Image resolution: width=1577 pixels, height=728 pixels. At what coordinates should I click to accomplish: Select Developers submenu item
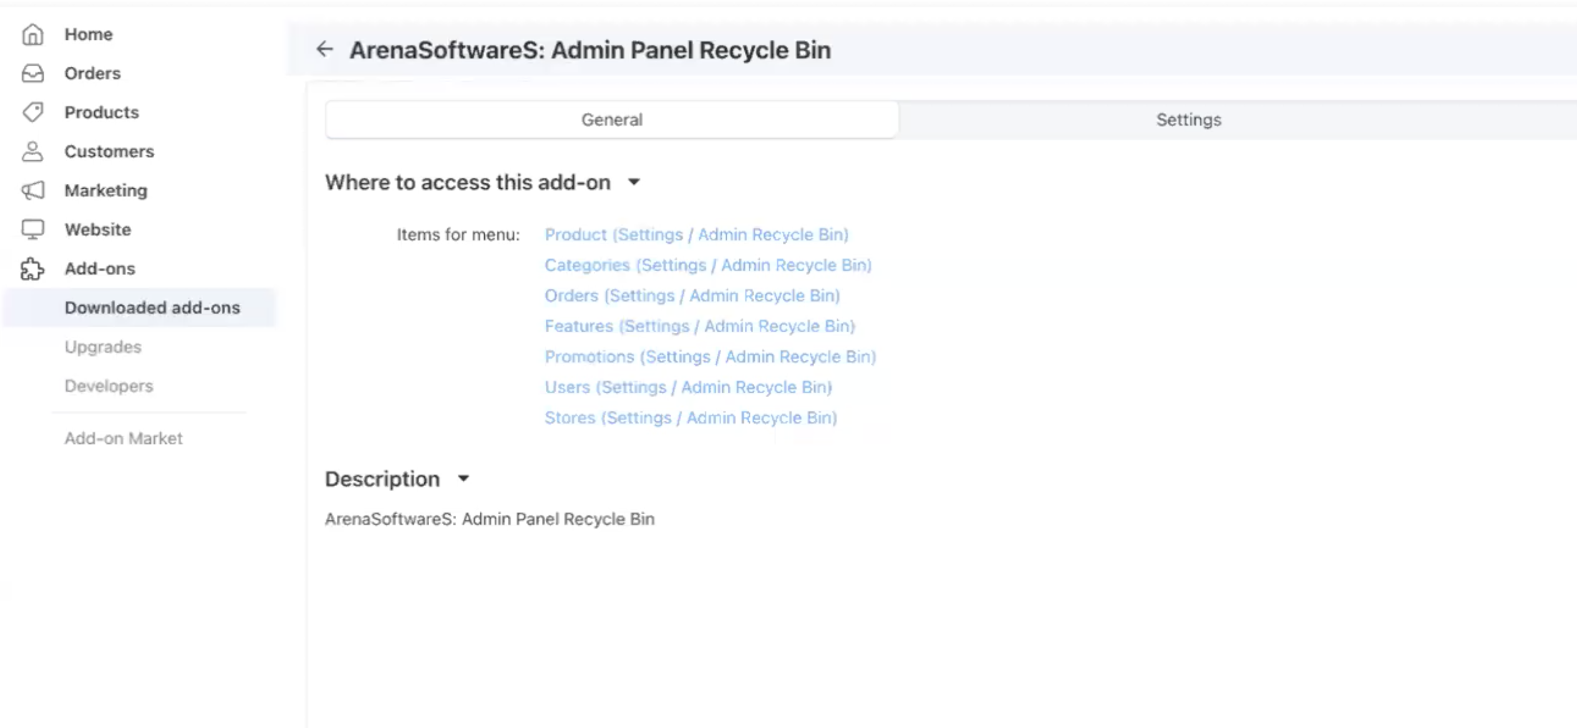click(109, 386)
